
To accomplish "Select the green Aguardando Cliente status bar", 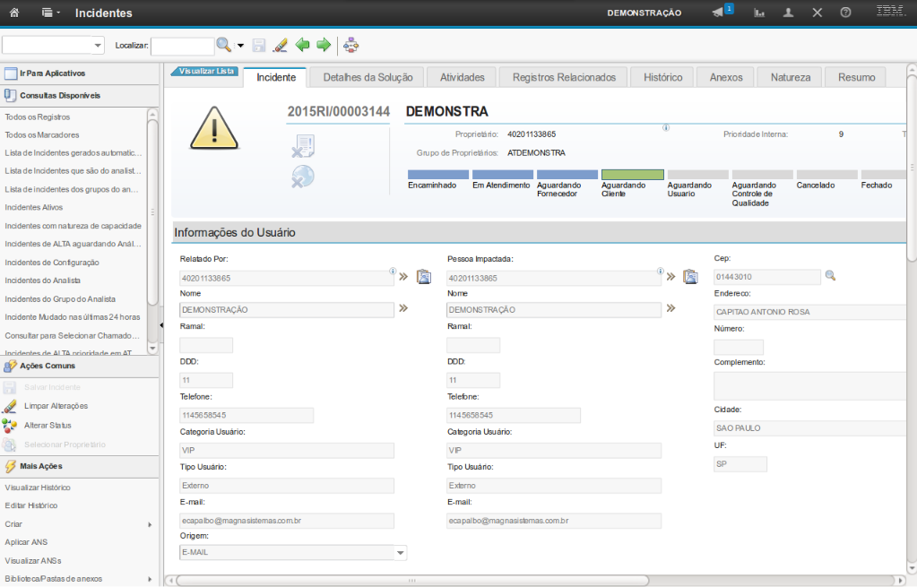I will [x=632, y=175].
